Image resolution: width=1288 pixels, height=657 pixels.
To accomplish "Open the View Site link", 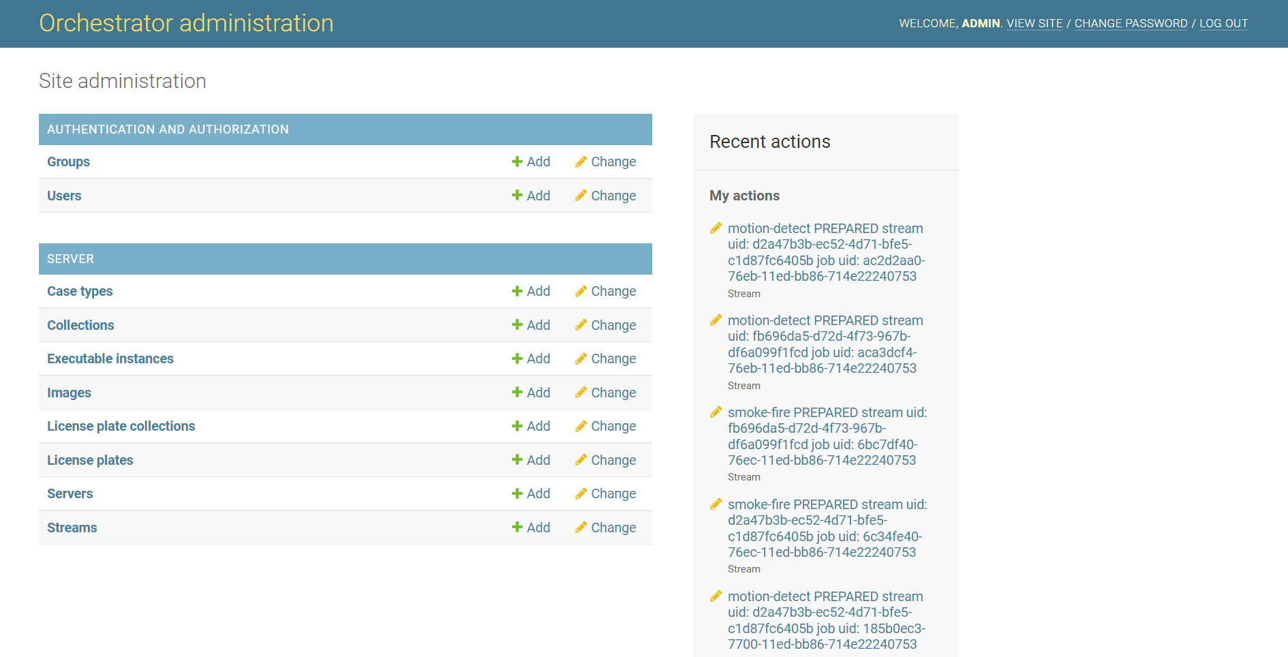I will [x=1034, y=23].
